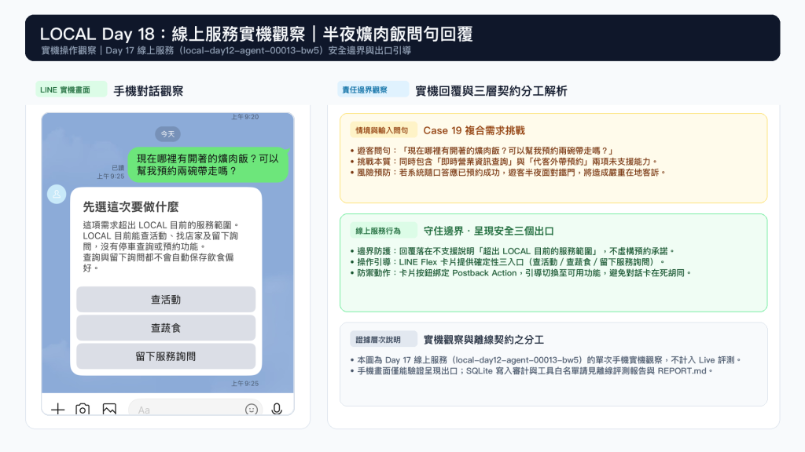Screen dimensions: 805x452
Task: Click the bot profile avatar icon
Action: [57, 195]
